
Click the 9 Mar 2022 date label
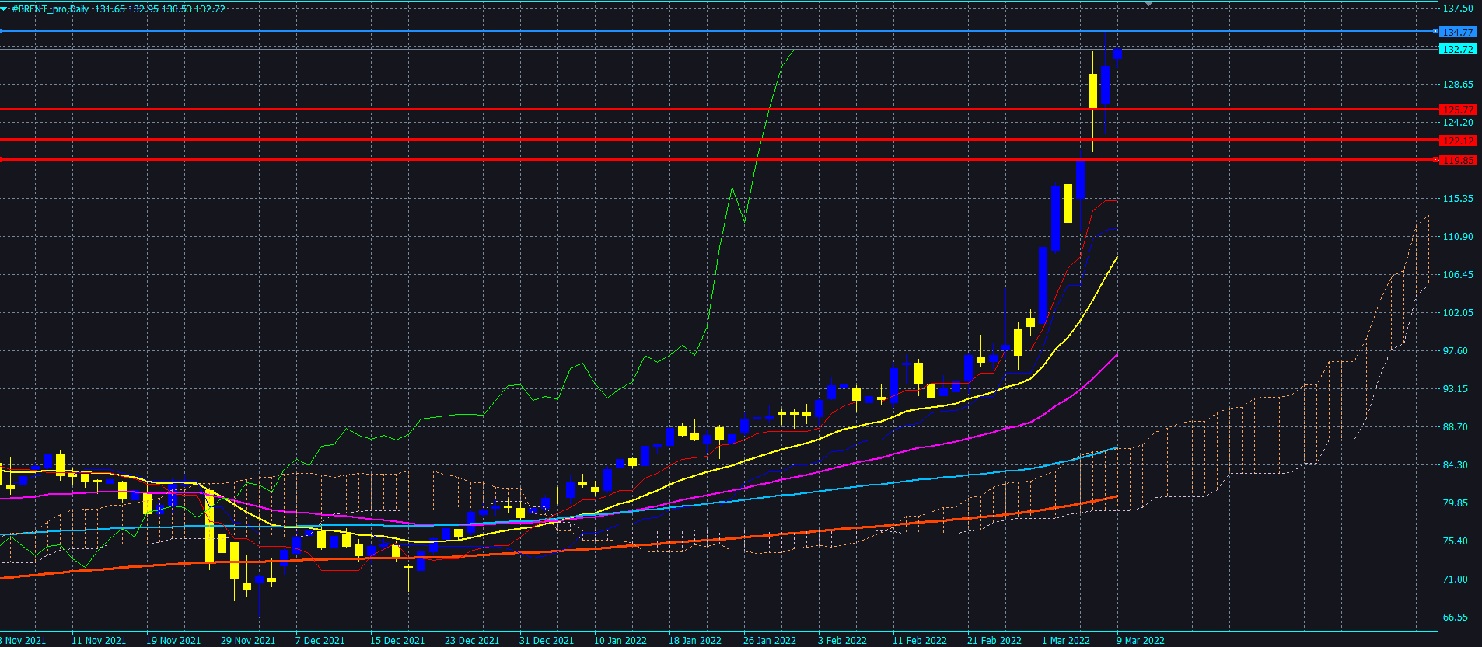coord(1141,641)
